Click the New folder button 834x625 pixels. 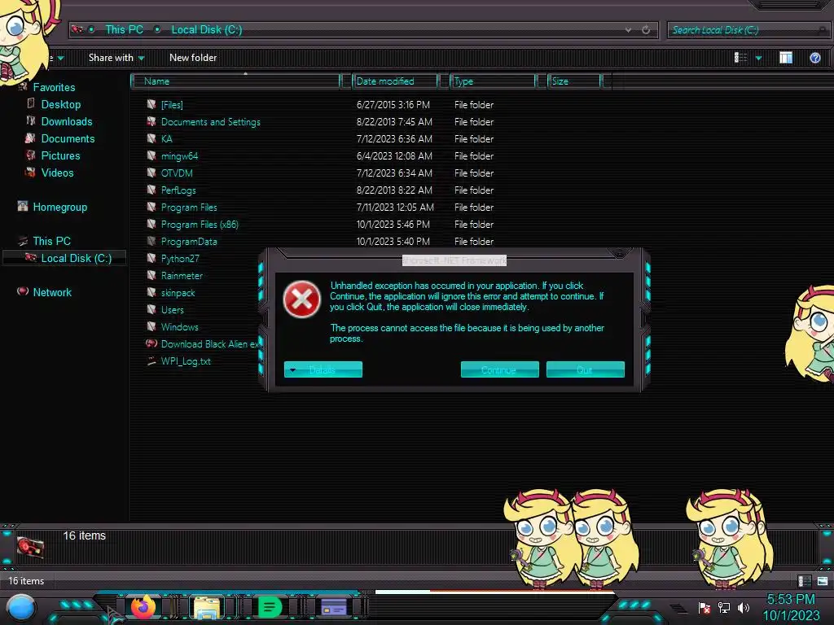click(193, 58)
